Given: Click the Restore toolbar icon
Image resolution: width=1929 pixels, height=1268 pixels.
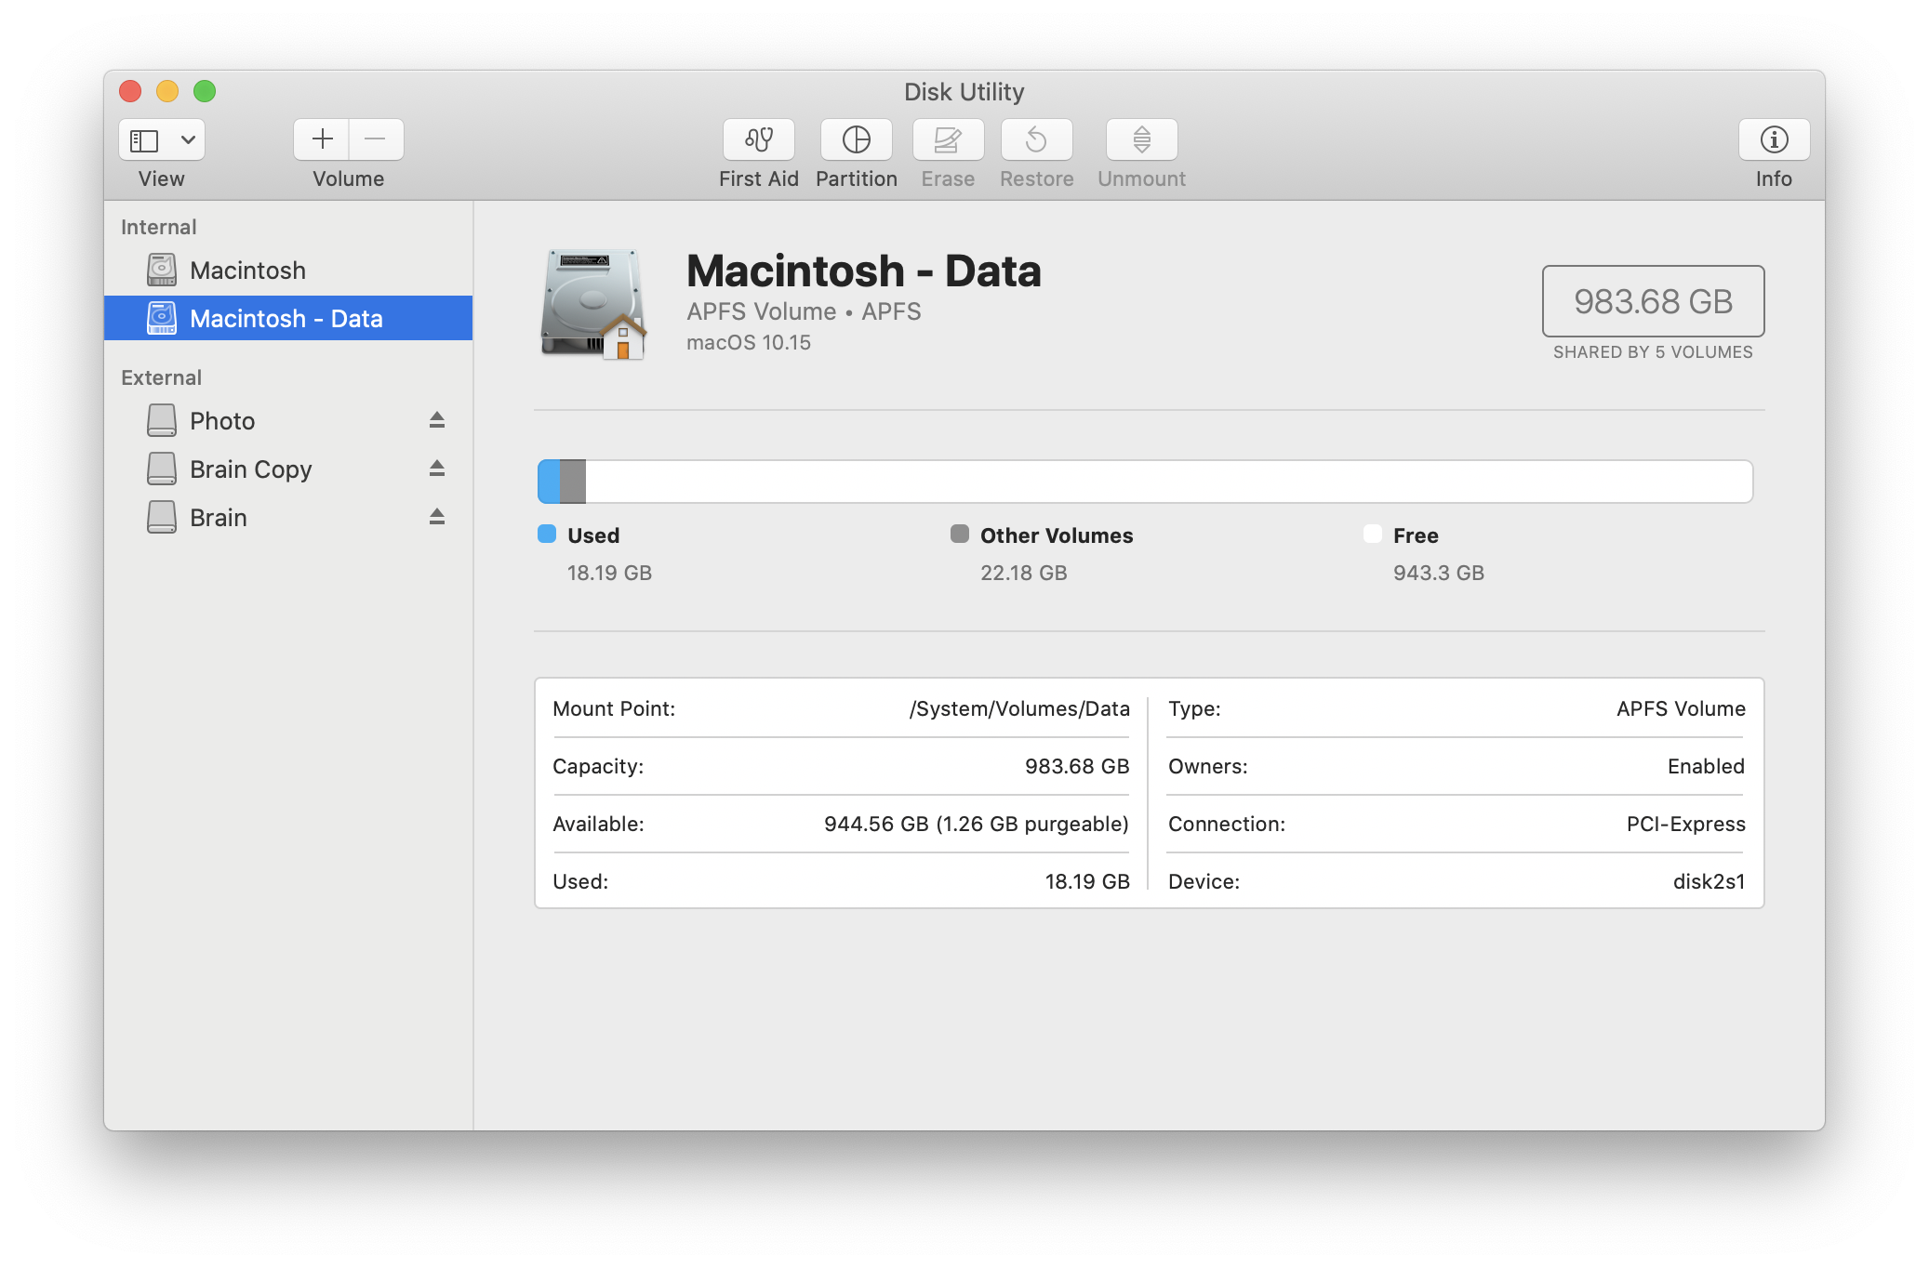Looking at the screenshot, I should click(x=1036, y=140).
